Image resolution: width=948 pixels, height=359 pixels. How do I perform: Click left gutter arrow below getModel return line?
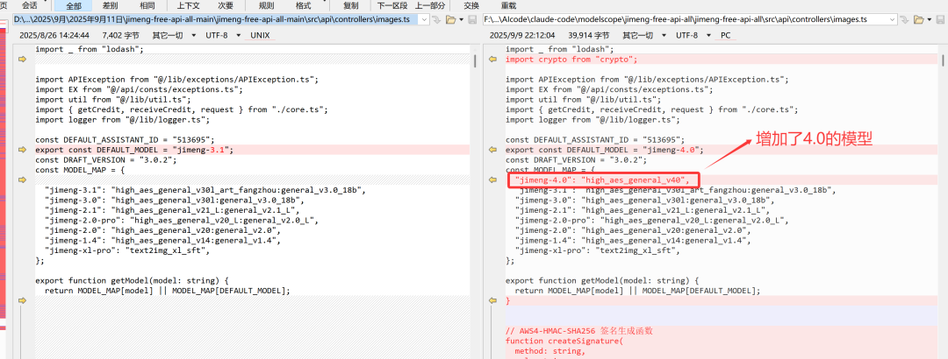pyautogui.click(x=23, y=300)
